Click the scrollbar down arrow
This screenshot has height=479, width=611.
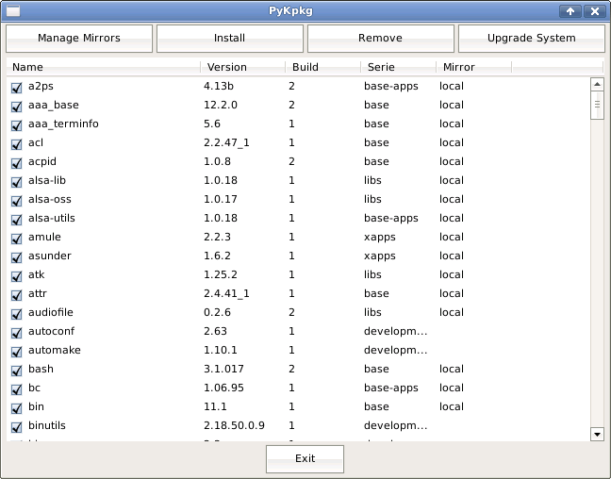click(x=597, y=434)
